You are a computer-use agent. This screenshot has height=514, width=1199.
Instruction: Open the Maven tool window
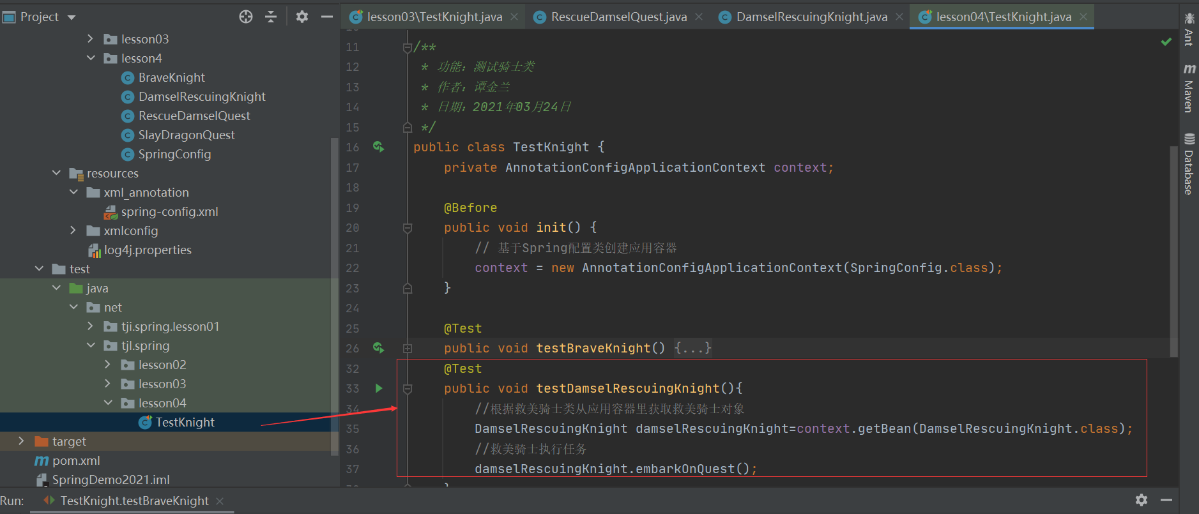[1189, 88]
